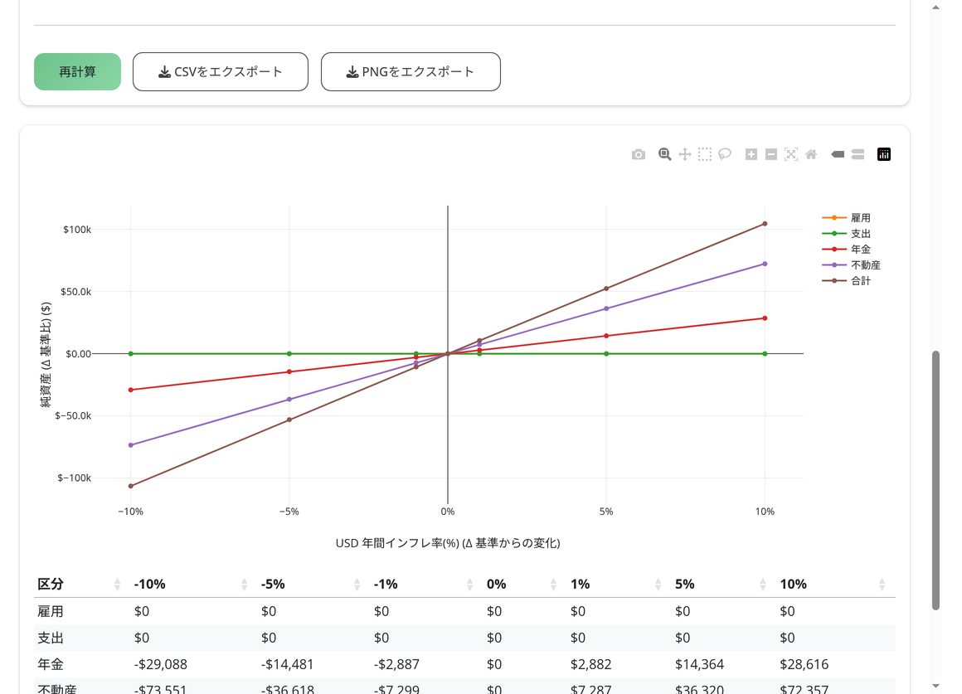Activate the Pan tool in modebar
Image resolution: width=962 pixels, height=694 pixels.
click(685, 154)
